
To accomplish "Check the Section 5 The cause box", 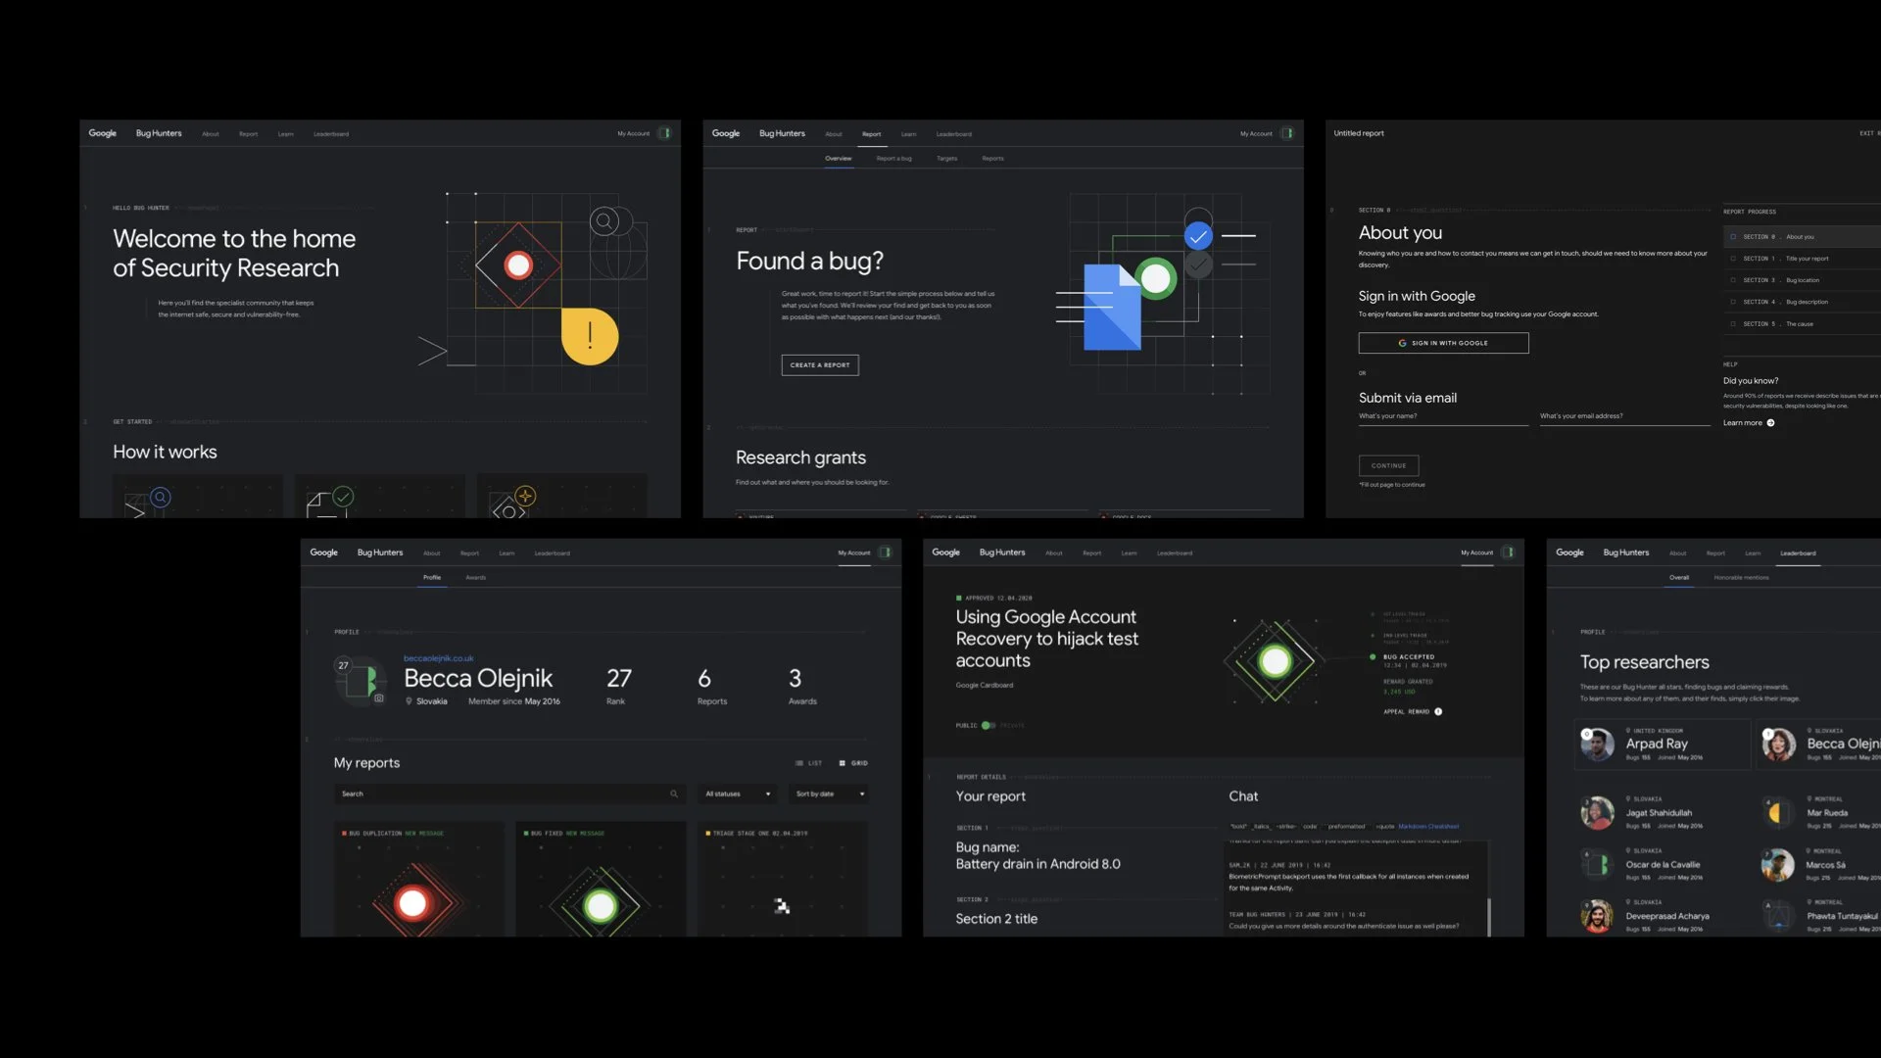I will point(1733,324).
